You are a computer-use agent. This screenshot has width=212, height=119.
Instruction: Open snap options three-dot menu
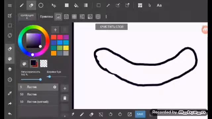106,17
